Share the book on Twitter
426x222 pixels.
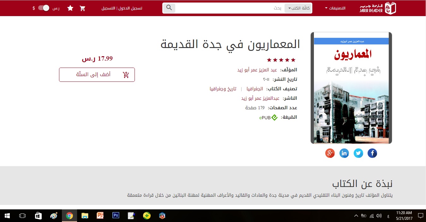tap(358, 153)
